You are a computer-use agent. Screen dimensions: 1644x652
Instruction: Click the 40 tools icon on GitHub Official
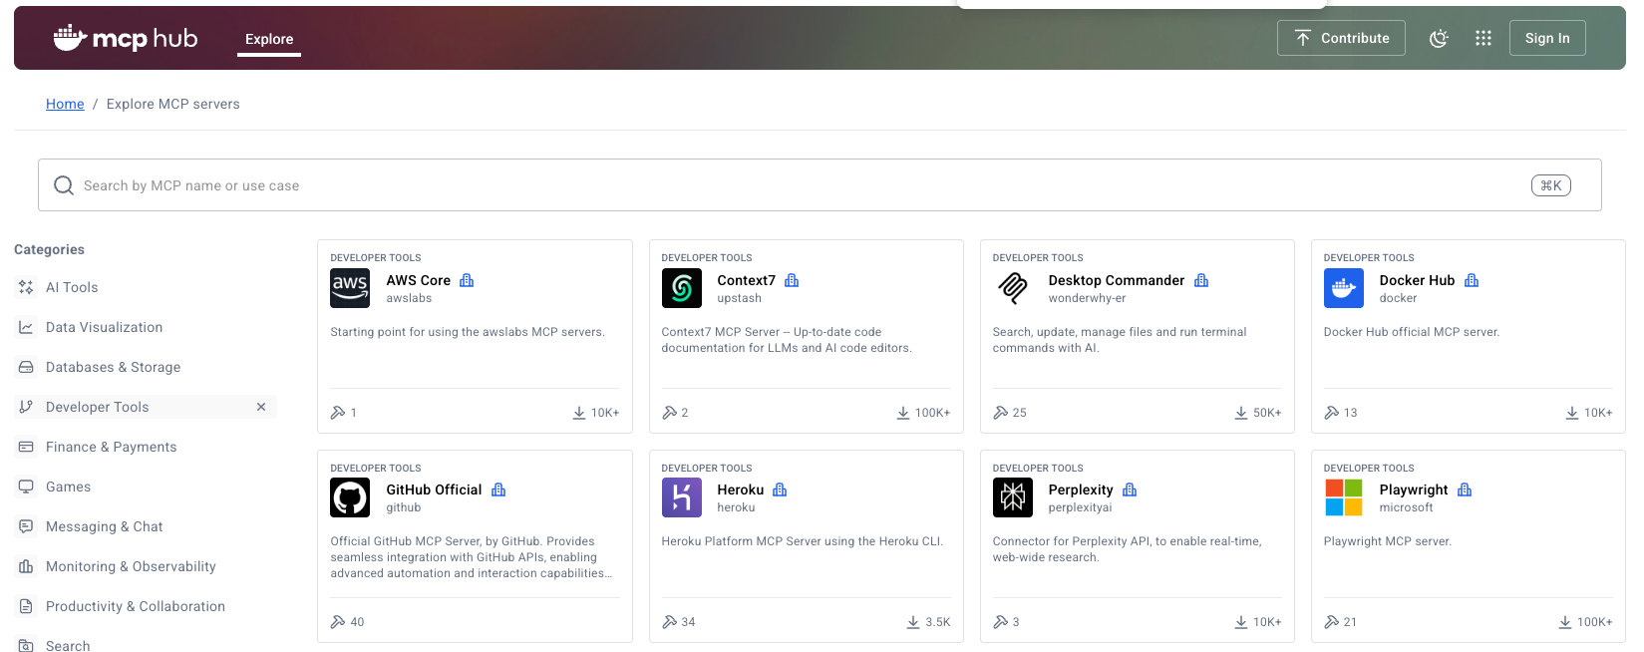point(338,621)
